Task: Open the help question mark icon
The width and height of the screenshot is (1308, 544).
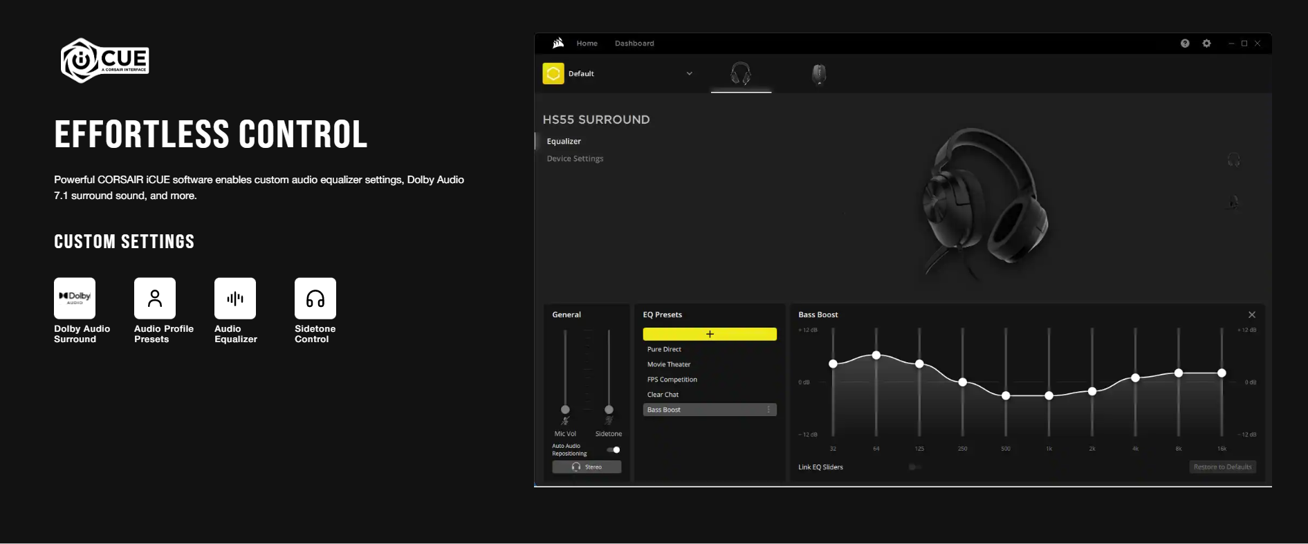Action: pyautogui.click(x=1185, y=43)
